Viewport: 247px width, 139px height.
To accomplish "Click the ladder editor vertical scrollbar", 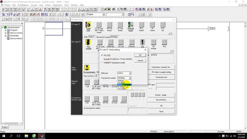I will click(x=245, y=76).
